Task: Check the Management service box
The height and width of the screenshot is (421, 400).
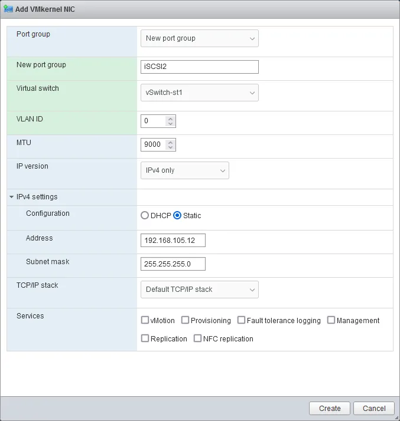Action: [x=331, y=320]
